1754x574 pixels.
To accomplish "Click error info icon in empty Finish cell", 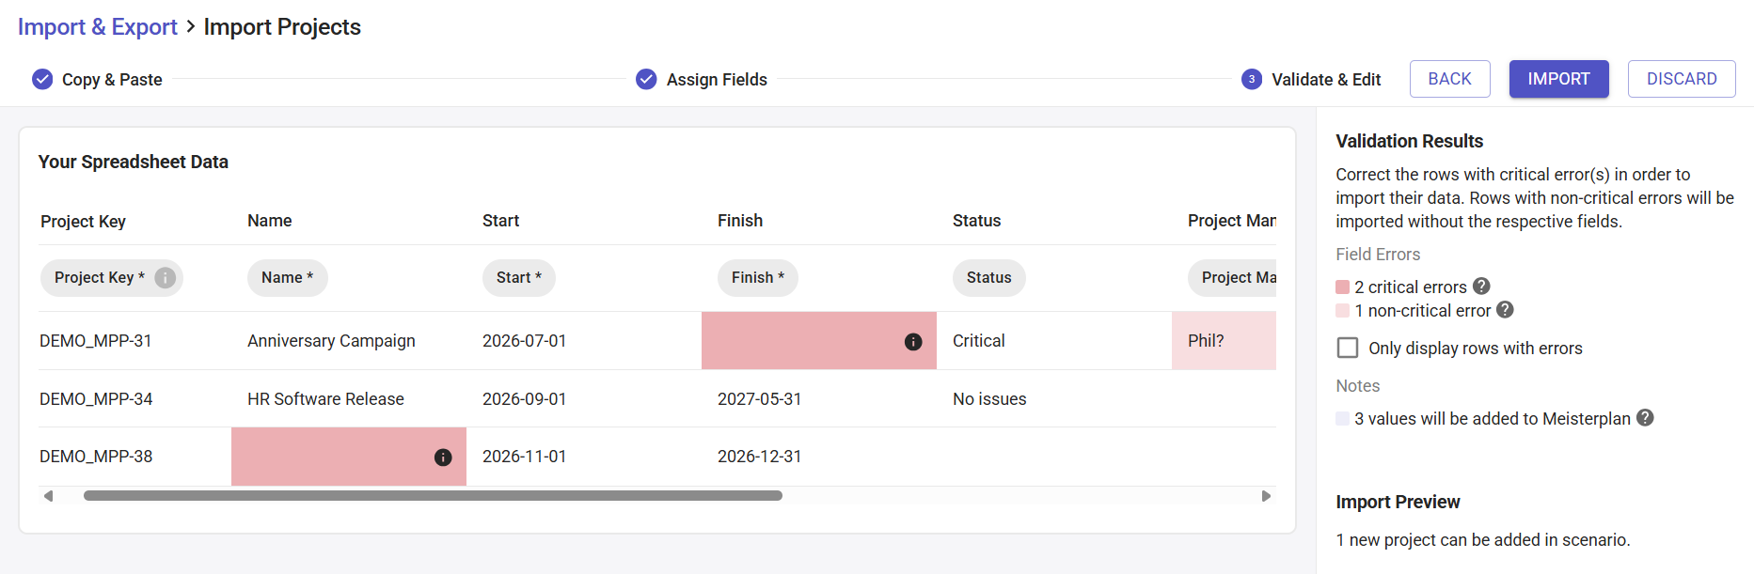I will coord(913,342).
